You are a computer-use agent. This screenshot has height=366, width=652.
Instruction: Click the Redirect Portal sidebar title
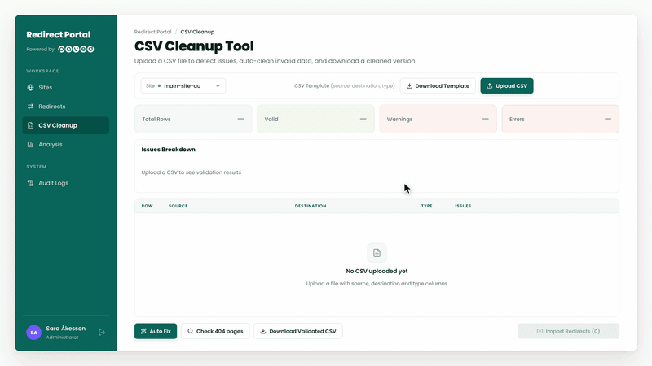[x=58, y=34]
